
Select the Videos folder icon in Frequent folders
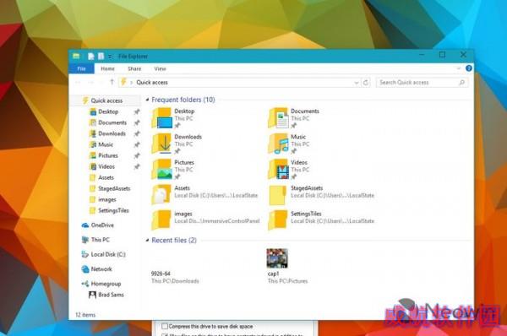click(278, 169)
